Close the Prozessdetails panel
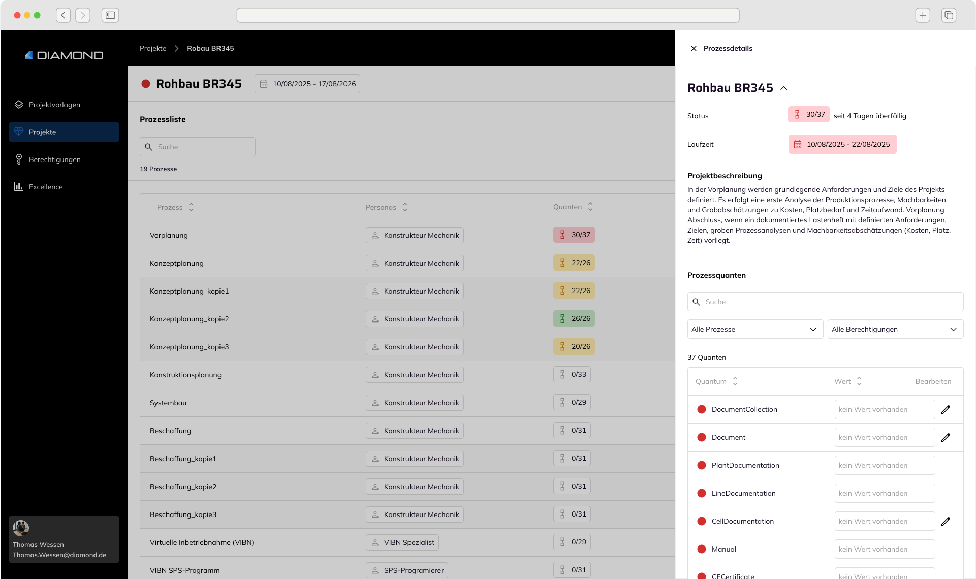Screen dimensions: 976x579 (694, 48)
